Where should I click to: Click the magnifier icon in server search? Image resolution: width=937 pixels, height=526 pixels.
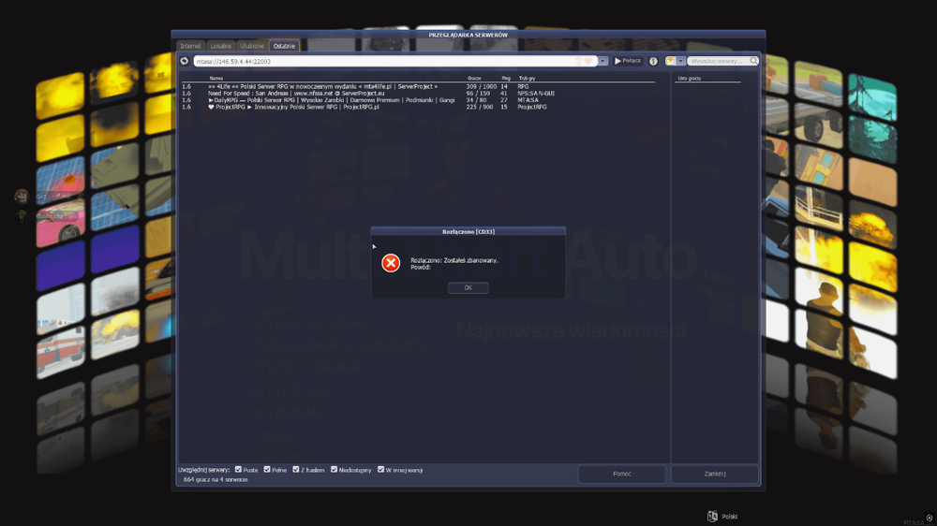pyautogui.click(x=753, y=61)
